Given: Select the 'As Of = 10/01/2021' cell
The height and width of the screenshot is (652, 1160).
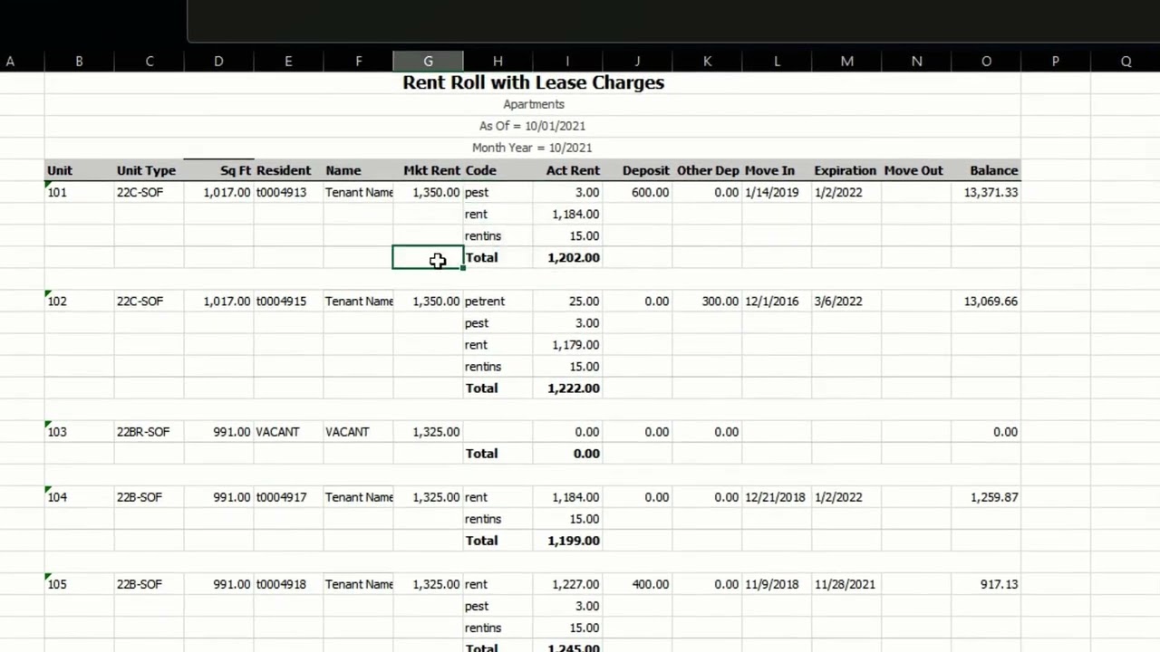Looking at the screenshot, I should 532,126.
